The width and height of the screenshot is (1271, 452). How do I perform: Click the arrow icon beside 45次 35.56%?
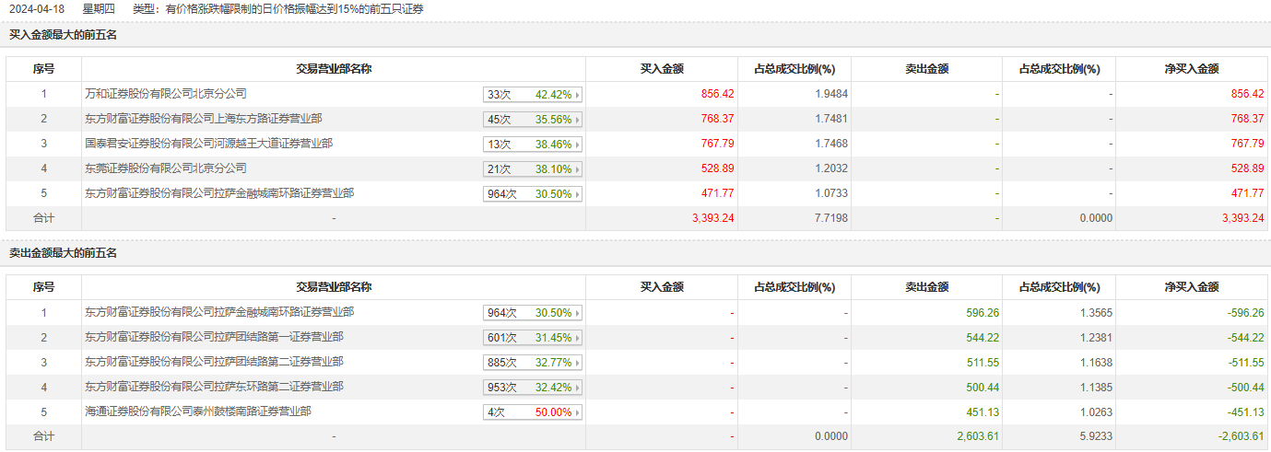point(578,120)
